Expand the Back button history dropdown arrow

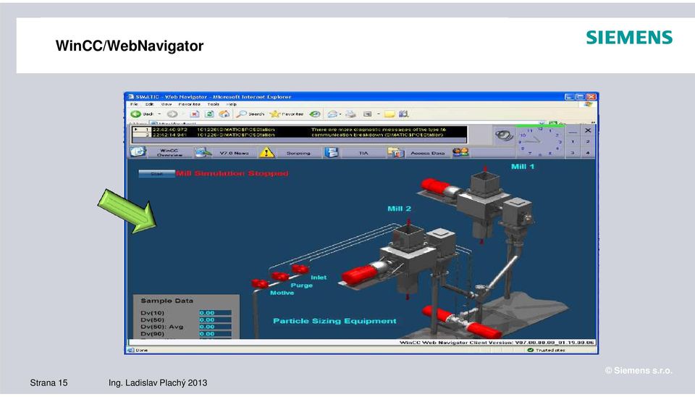[x=159, y=114]
